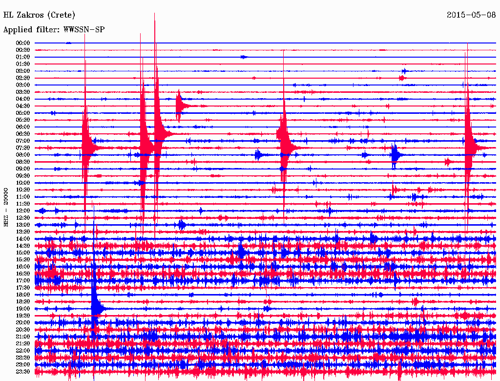Select the 04:30 time label
Screen dimensions: 500x381
coord(23,106)
